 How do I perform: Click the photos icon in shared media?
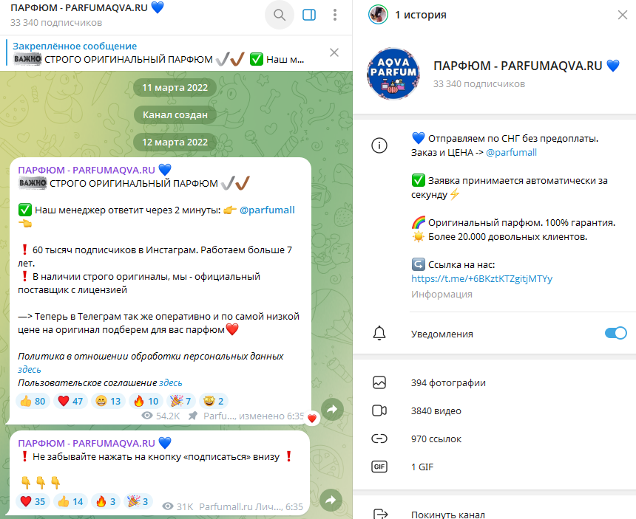379,382
